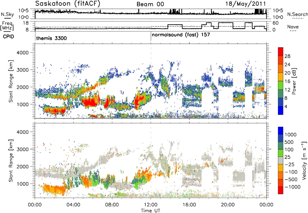This screenshot has width=308, height=213.
Task: Click the '2000' tick on the velocity plot axis
Action: point(22,166)
